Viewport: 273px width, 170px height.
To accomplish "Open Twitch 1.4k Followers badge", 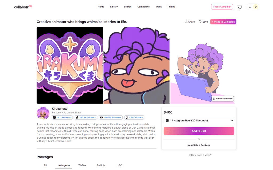I will point(134,117).
